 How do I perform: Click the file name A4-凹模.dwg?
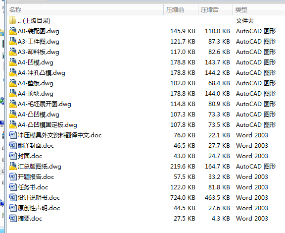[36, 62]
